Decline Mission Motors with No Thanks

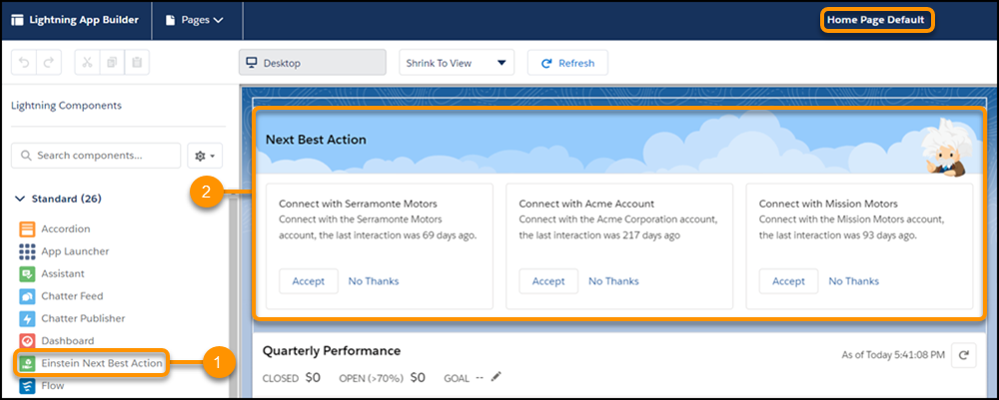click(854, 281)
